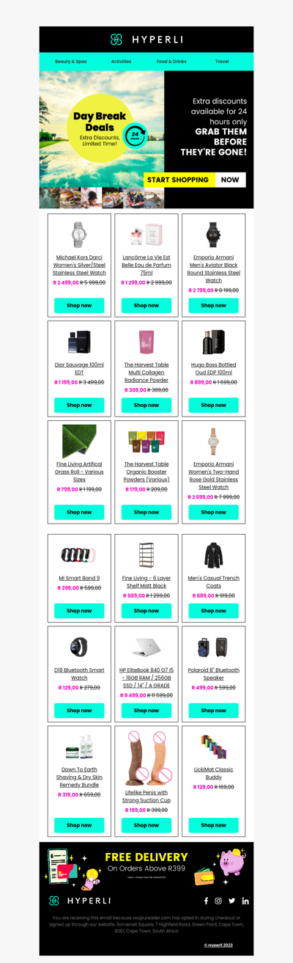The width and height of the screenshot is (293, 963).
Task: Click the Polaroid Bluetooth Speaker image
Action: [x=214, y=647]
